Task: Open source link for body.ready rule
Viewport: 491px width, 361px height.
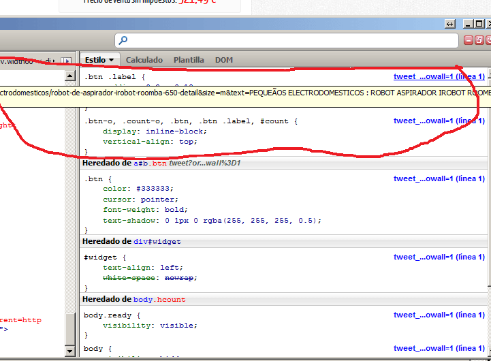Action: tap(439, 315)
